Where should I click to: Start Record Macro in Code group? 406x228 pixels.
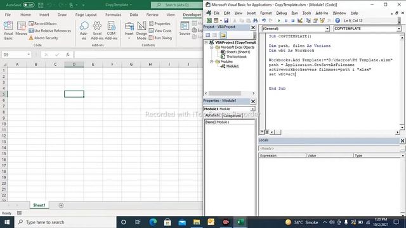(x=43, y=23)
